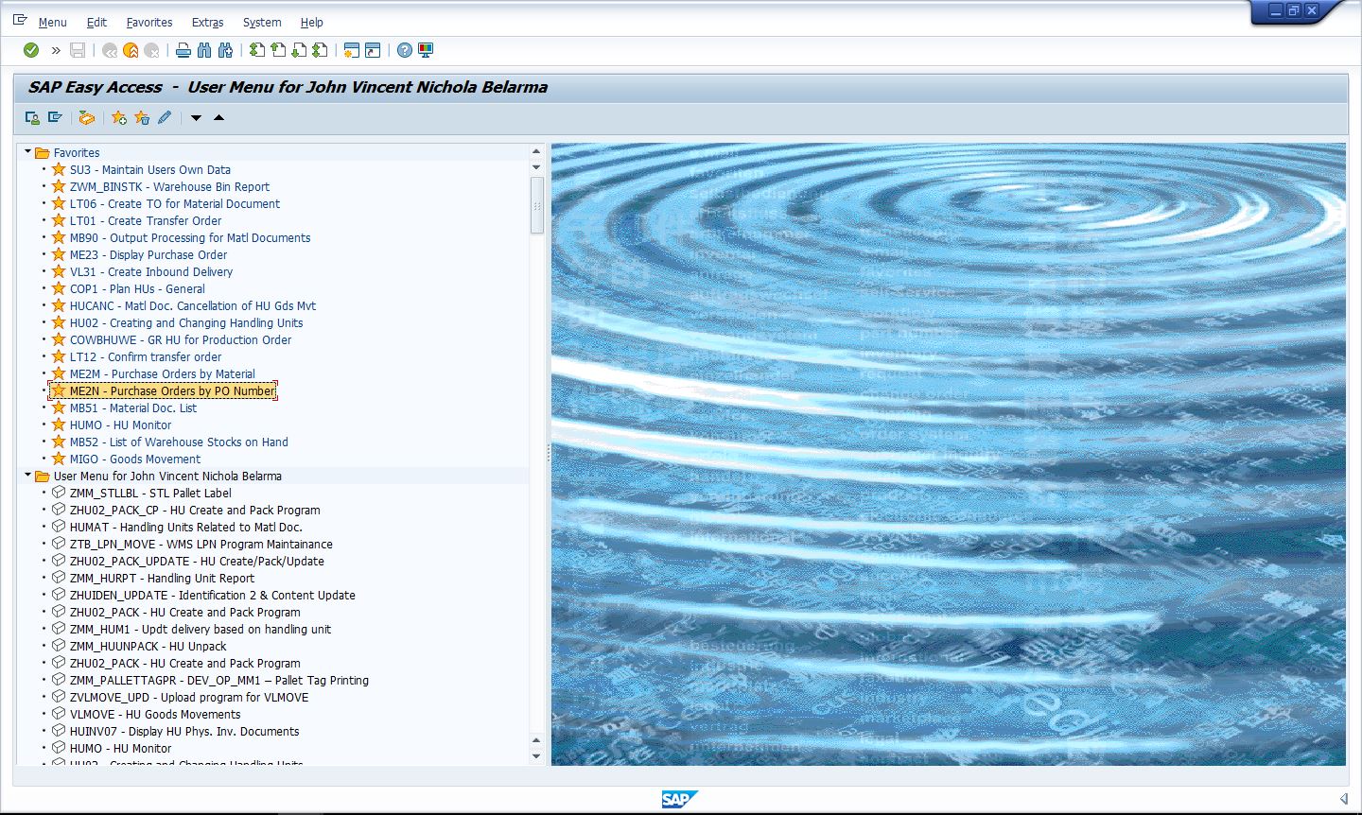Click the Next Page icon
The width and height of the screenshot is (1362, 815).
coord(299,50)
